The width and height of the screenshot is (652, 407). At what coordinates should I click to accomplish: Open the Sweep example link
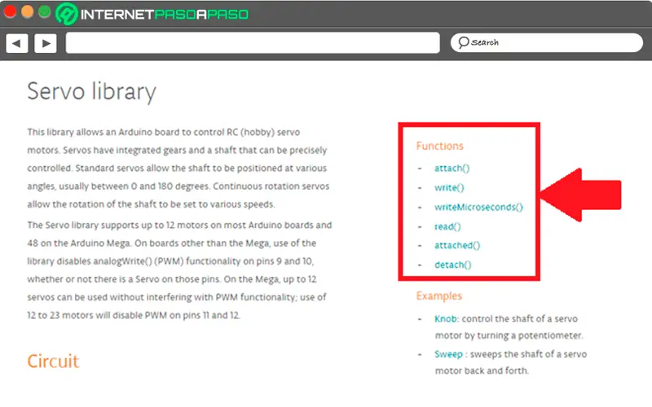click(x=448, y=354)
